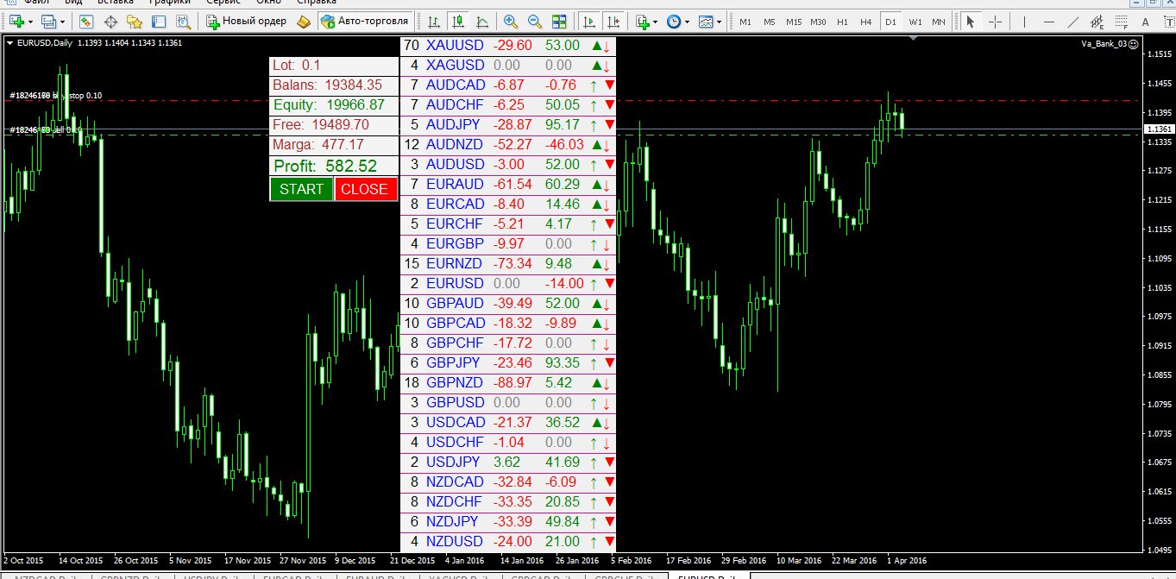Click the triangle beside EURUSD,Daily chart title
This screenshot has width=1176, height=579.
click(x=9, y=42)
